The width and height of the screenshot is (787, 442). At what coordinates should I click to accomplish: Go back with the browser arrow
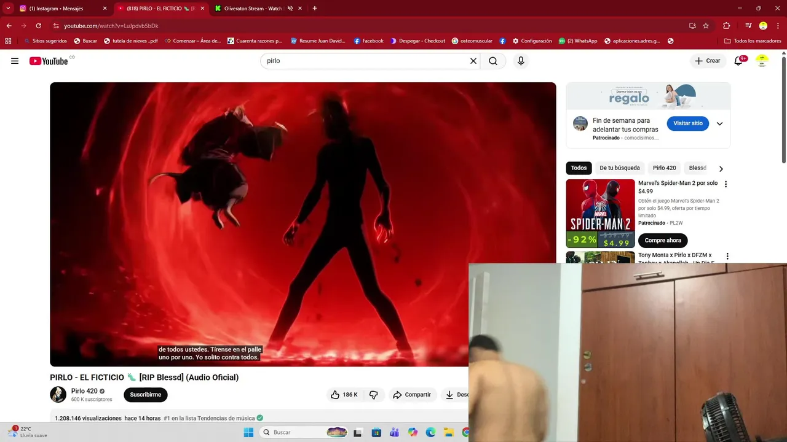(x=9, y=26)
